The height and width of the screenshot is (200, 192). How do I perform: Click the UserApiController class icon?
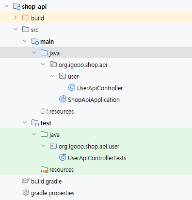point(72,87)
